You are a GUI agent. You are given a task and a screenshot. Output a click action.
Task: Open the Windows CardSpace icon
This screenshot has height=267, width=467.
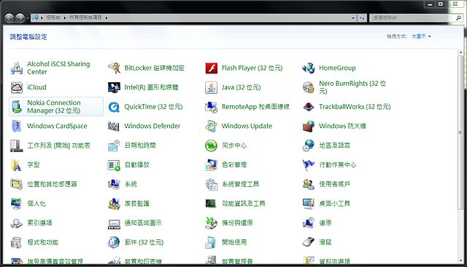17,126
